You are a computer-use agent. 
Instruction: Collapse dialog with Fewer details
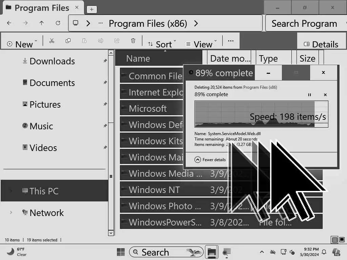tap(210, 160)
